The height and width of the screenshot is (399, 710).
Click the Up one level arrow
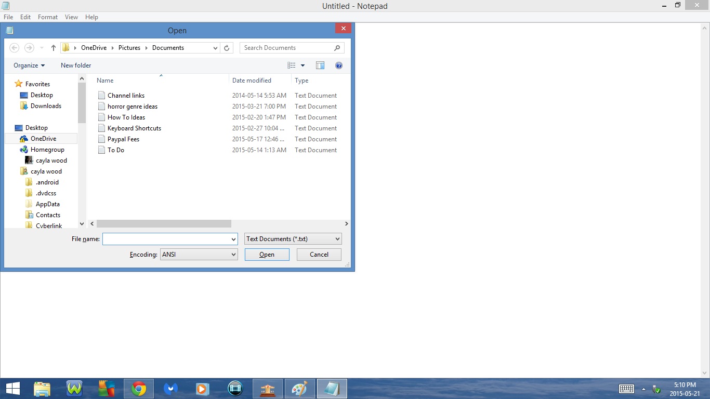[x=54, y=48]
